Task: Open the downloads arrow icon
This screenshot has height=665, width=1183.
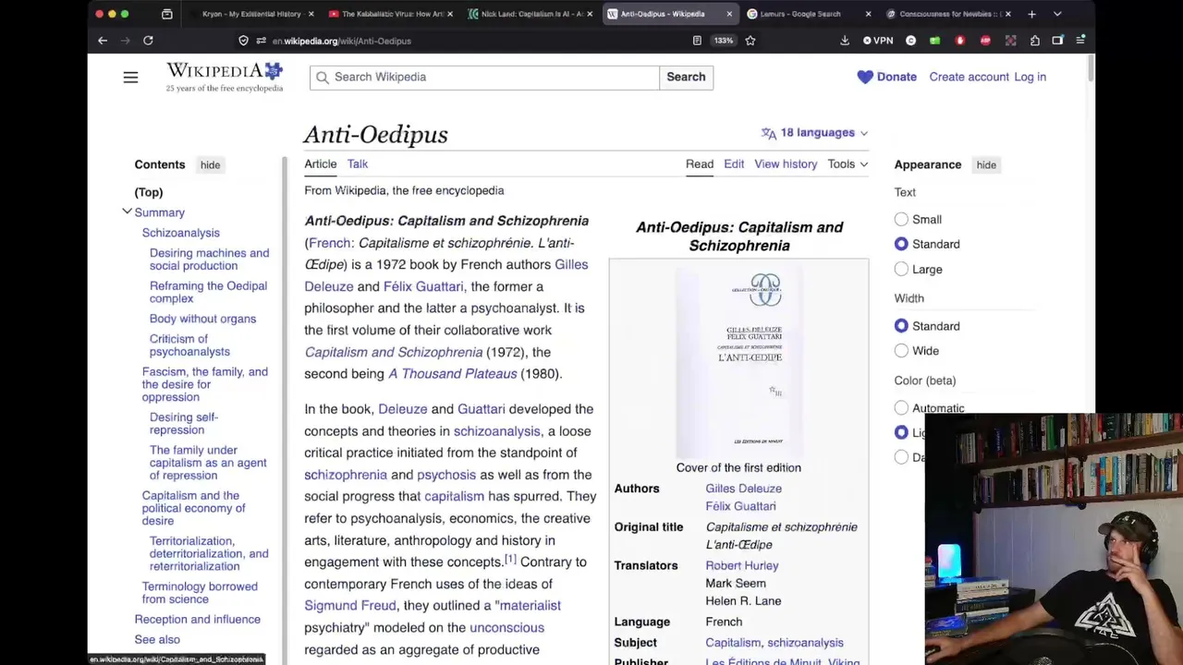Action: click(x=845, y=41)
